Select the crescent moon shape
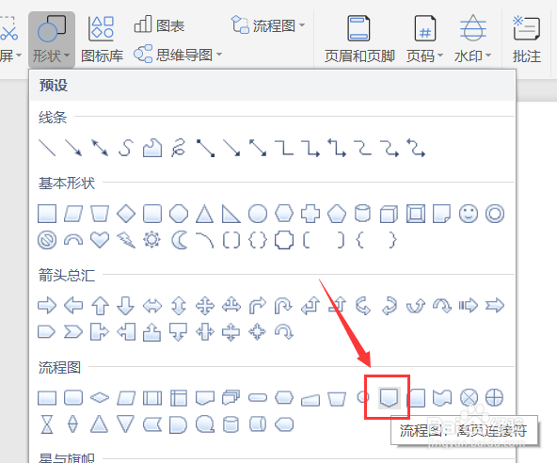This screenshot has height=463, width=557. [179, 240]
